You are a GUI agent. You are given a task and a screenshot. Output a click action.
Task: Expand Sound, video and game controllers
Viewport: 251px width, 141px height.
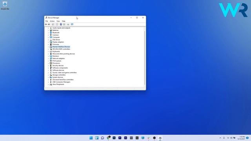tap(48, 72)
